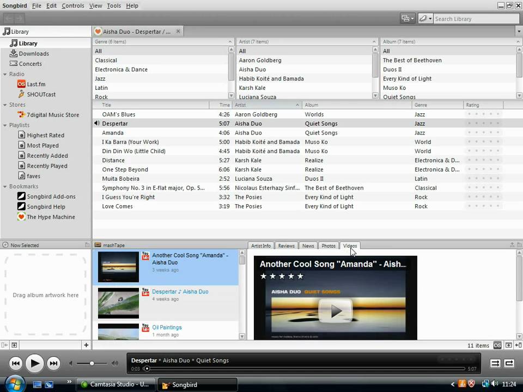Select the Another Cool Song video thumbnail
This screenshot has height=392, width=523.
[x=118, y=267]
